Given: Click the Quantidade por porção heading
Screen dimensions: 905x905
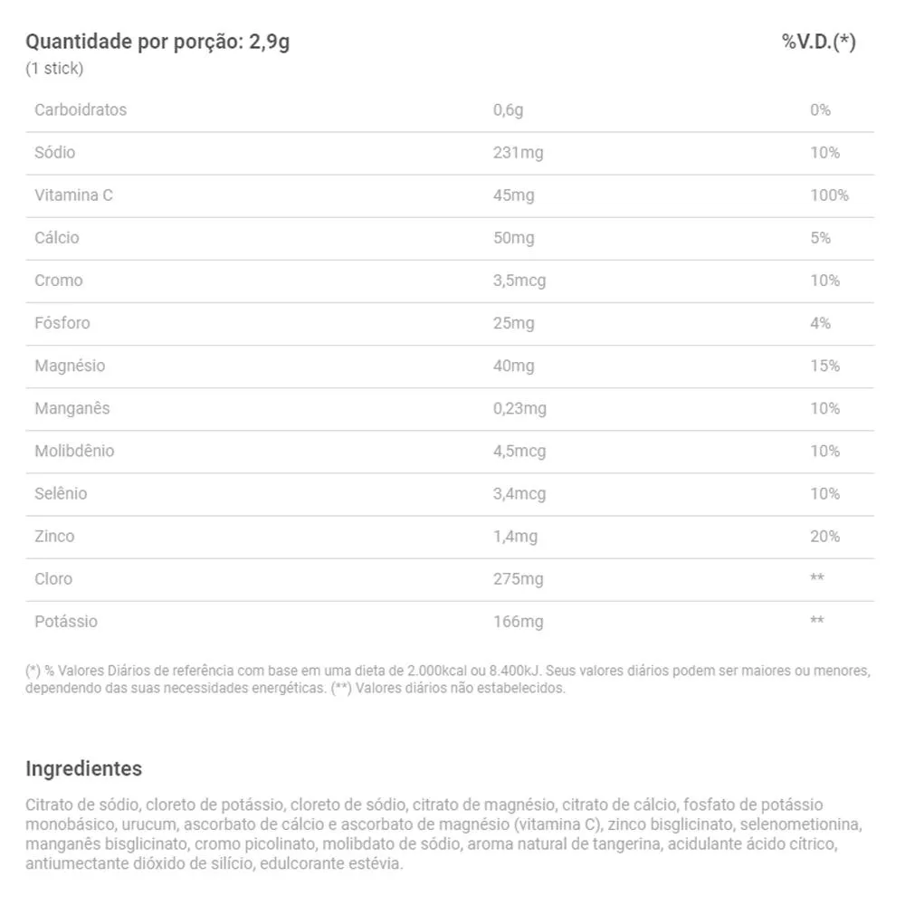Looking at the screenshot, I should point(157,43).
